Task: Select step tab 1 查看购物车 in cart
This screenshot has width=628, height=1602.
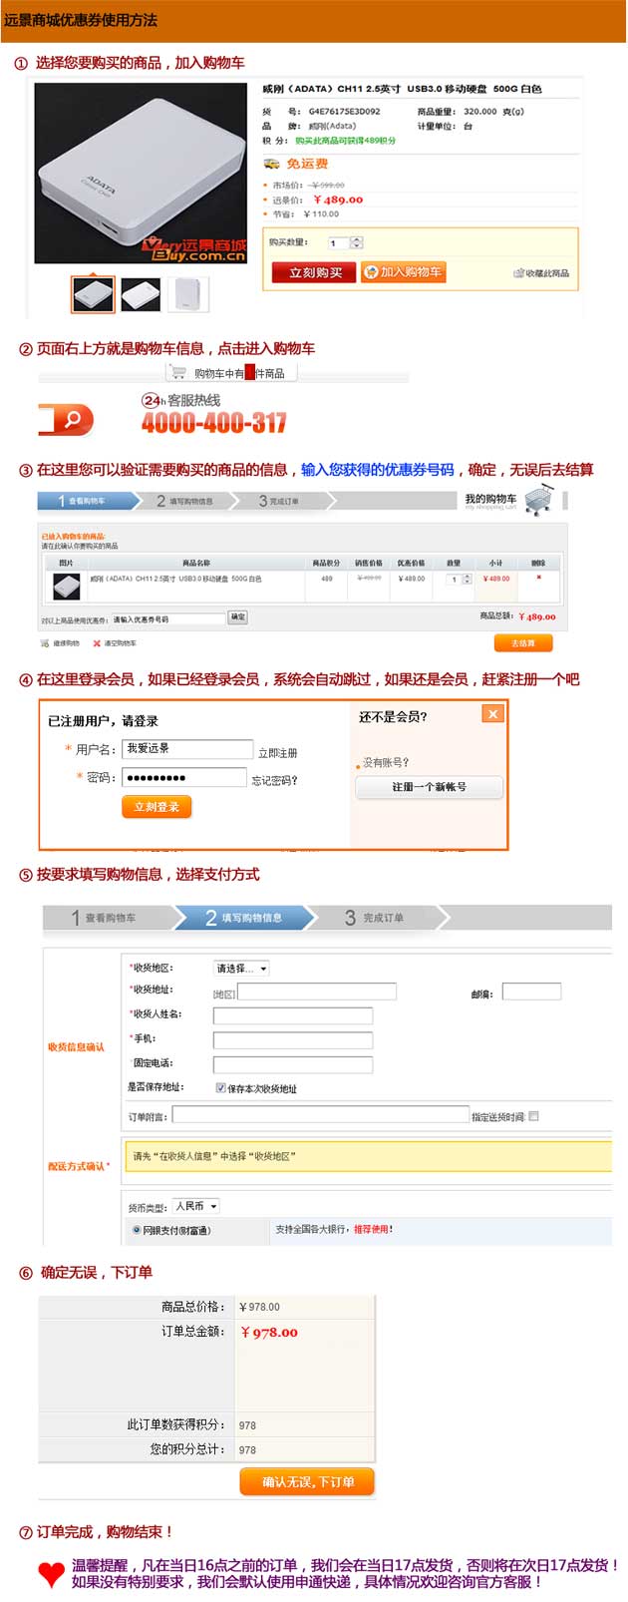Action: coord(86,501)
